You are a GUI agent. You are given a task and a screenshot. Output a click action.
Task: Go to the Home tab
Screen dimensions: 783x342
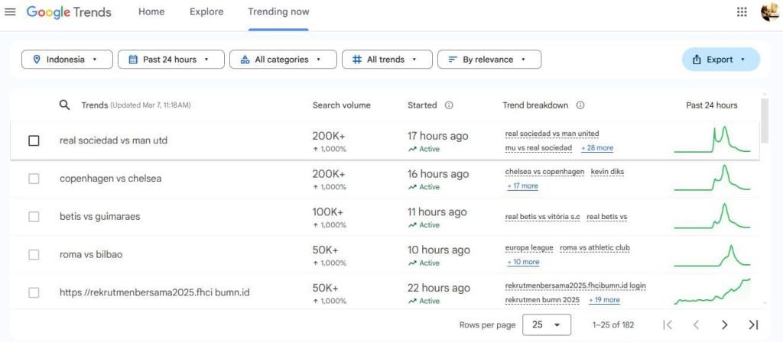coord(151,11)
